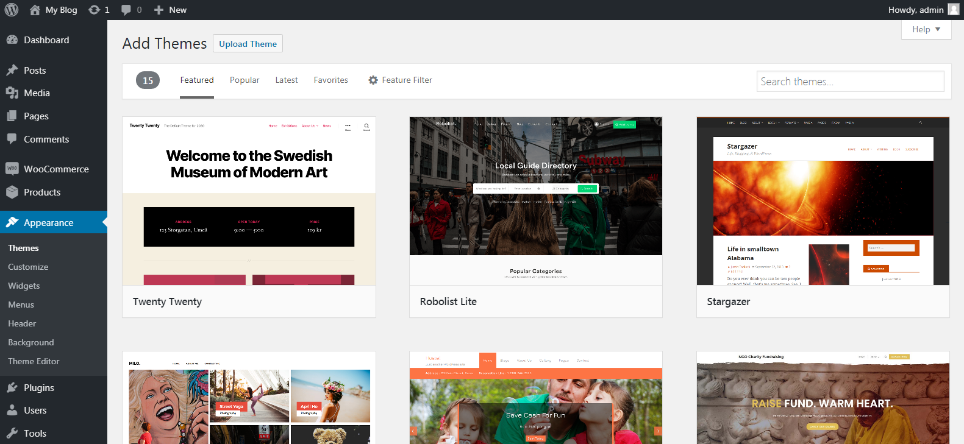Select the Save Cash For Fun theme thumbnail
Screen dimensions: 964x444
(536, 398)
